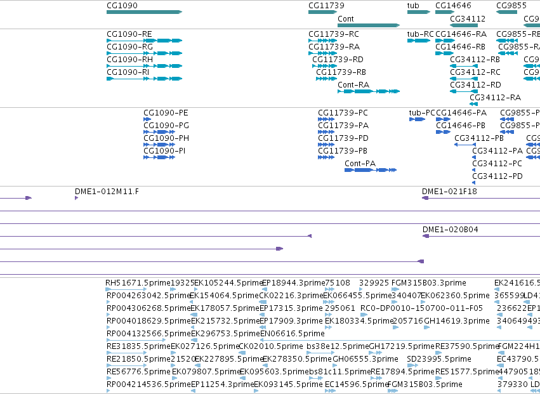Click EST label RP004263042.5prime
Image resolution: width=540 pixels, height=394 pixels.
click(148, 296)
